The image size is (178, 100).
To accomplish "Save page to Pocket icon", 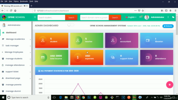I will click(139, 11).
